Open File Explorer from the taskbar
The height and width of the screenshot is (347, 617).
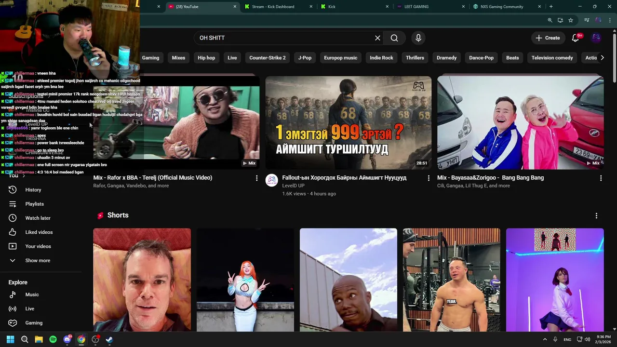[39, 339]
